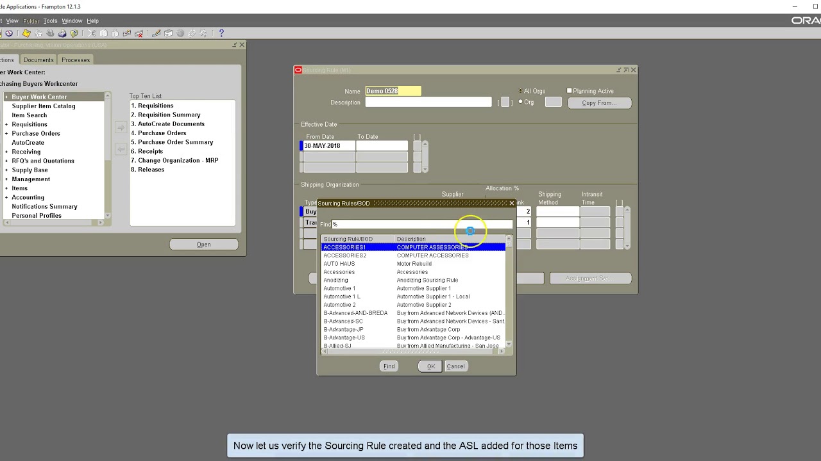The height and width of the screenshot is (461, 821).
Task: Click the Print toolbar icon
Action: pyautogui.click(x=62, y=33)
